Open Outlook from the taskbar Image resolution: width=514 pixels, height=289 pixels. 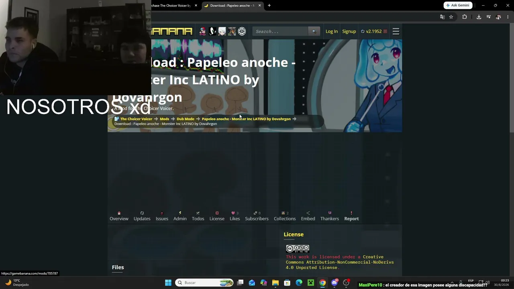(x=252, y=283)
